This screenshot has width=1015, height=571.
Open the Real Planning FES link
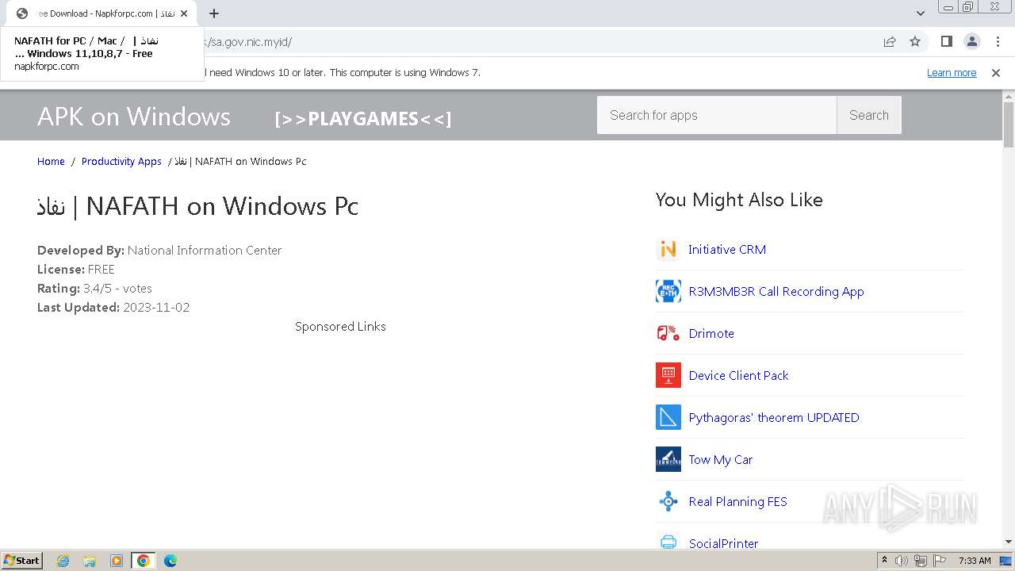[737, 501]
